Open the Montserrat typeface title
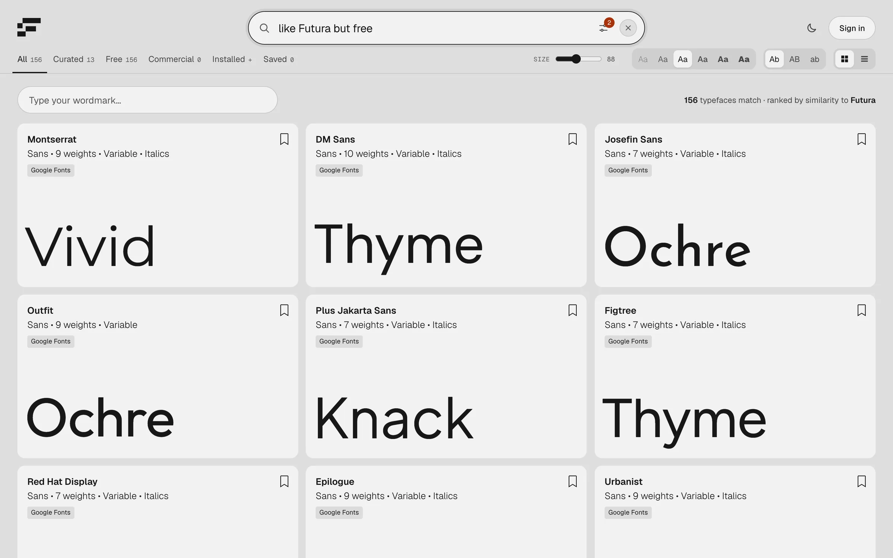This screenshot has width=893, height=558. click(52, 139)
